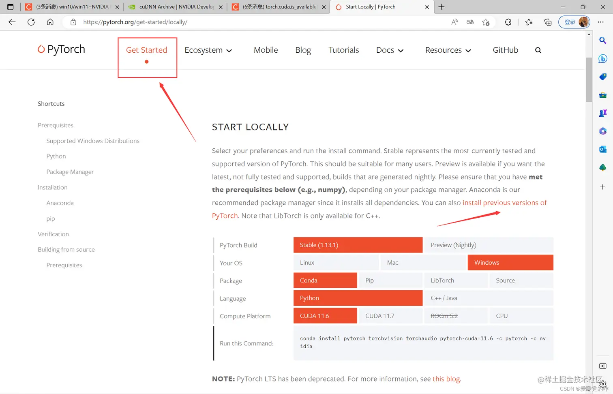The width and height of the screenshot is (613, 394).
Task: Click the browser back arrow
Action: pyautogui.click(x=12, y=22)
